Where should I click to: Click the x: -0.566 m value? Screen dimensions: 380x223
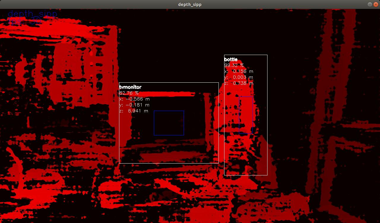point(134,99)
